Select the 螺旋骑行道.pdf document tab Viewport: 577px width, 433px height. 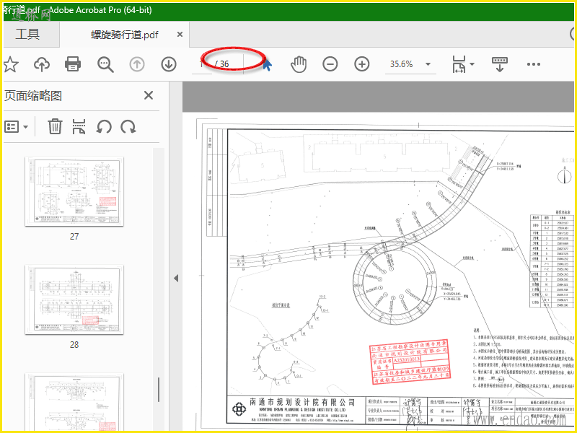[124, 34]
